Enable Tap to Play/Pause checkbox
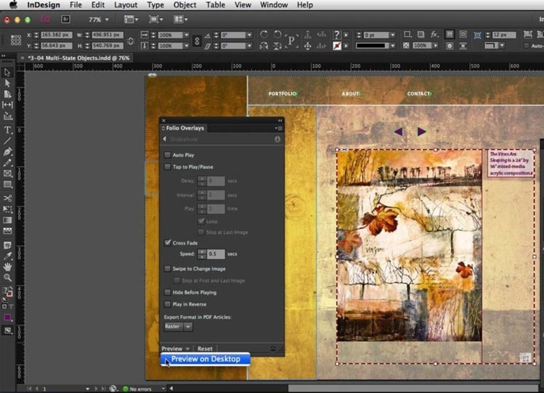The height and width of the screenshot is (393, 544). tap(167, 167)
